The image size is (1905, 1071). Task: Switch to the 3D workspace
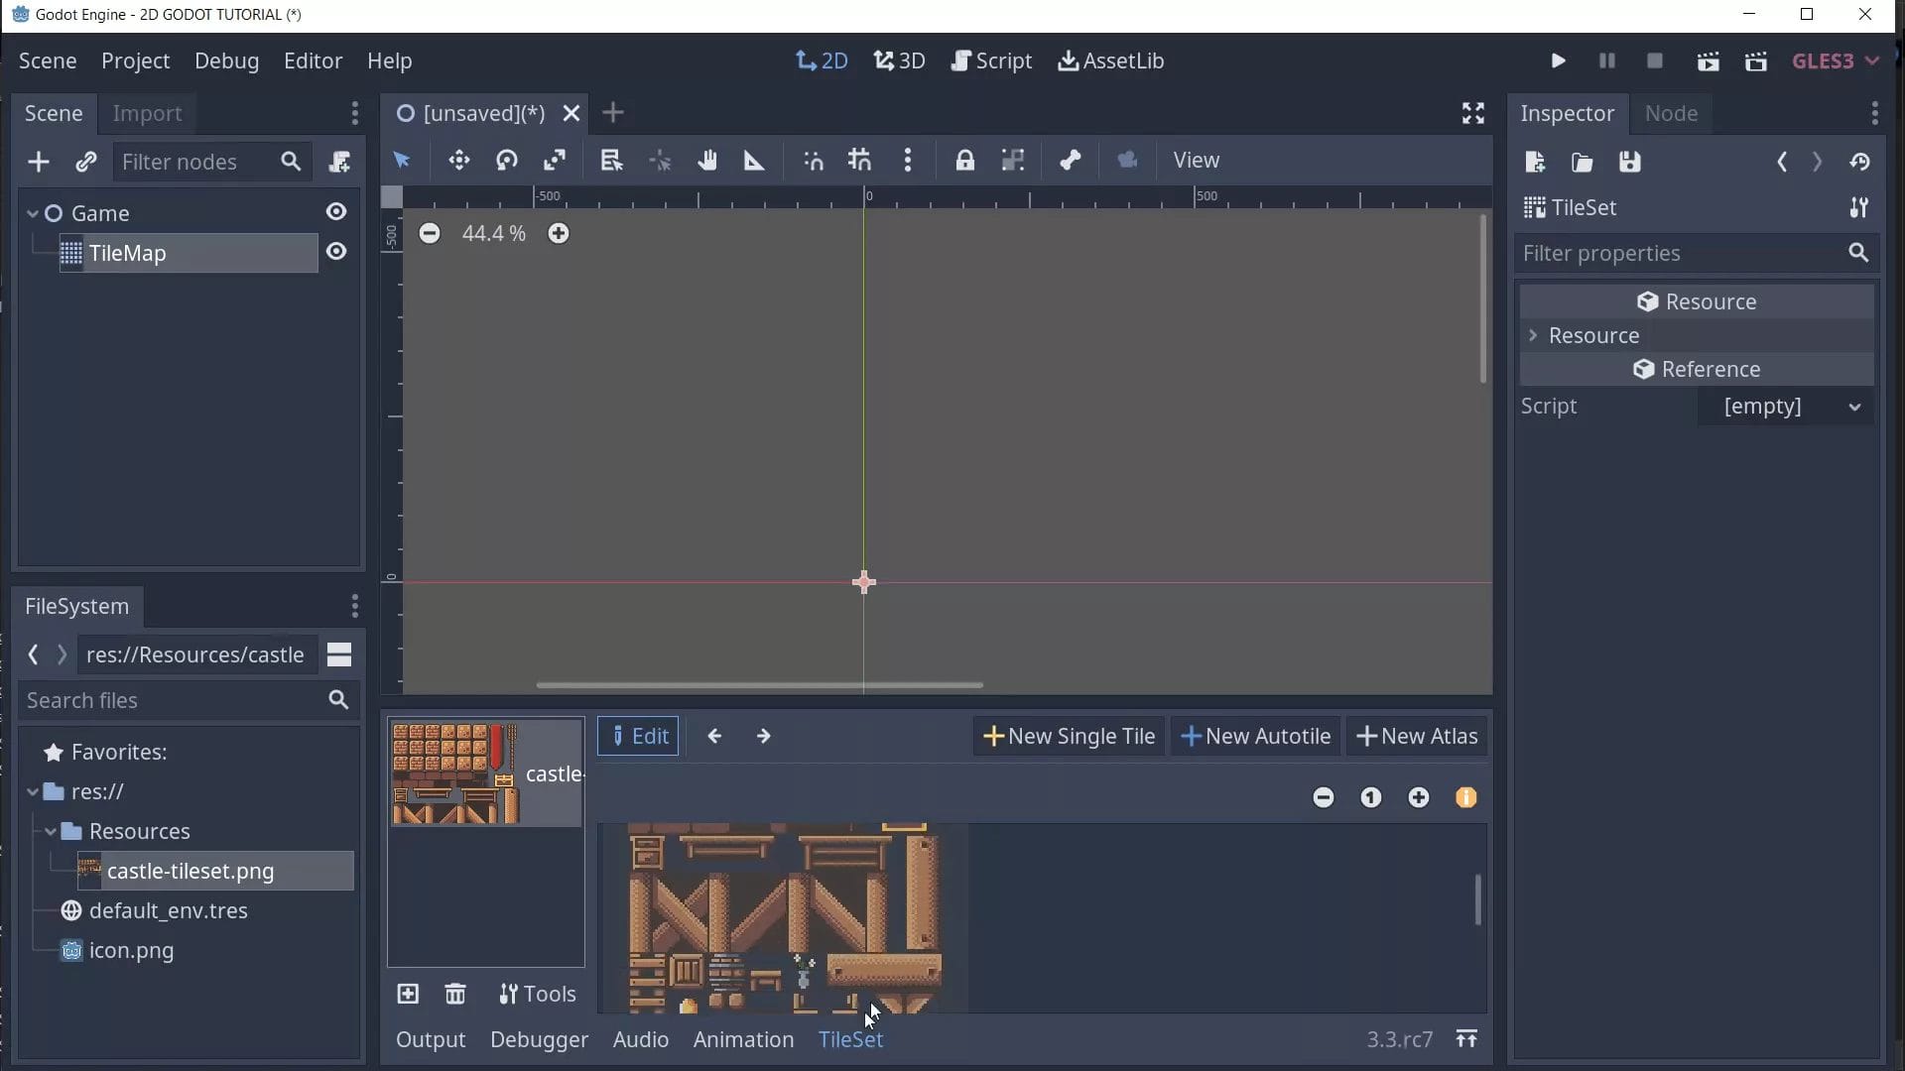(899, 60)
